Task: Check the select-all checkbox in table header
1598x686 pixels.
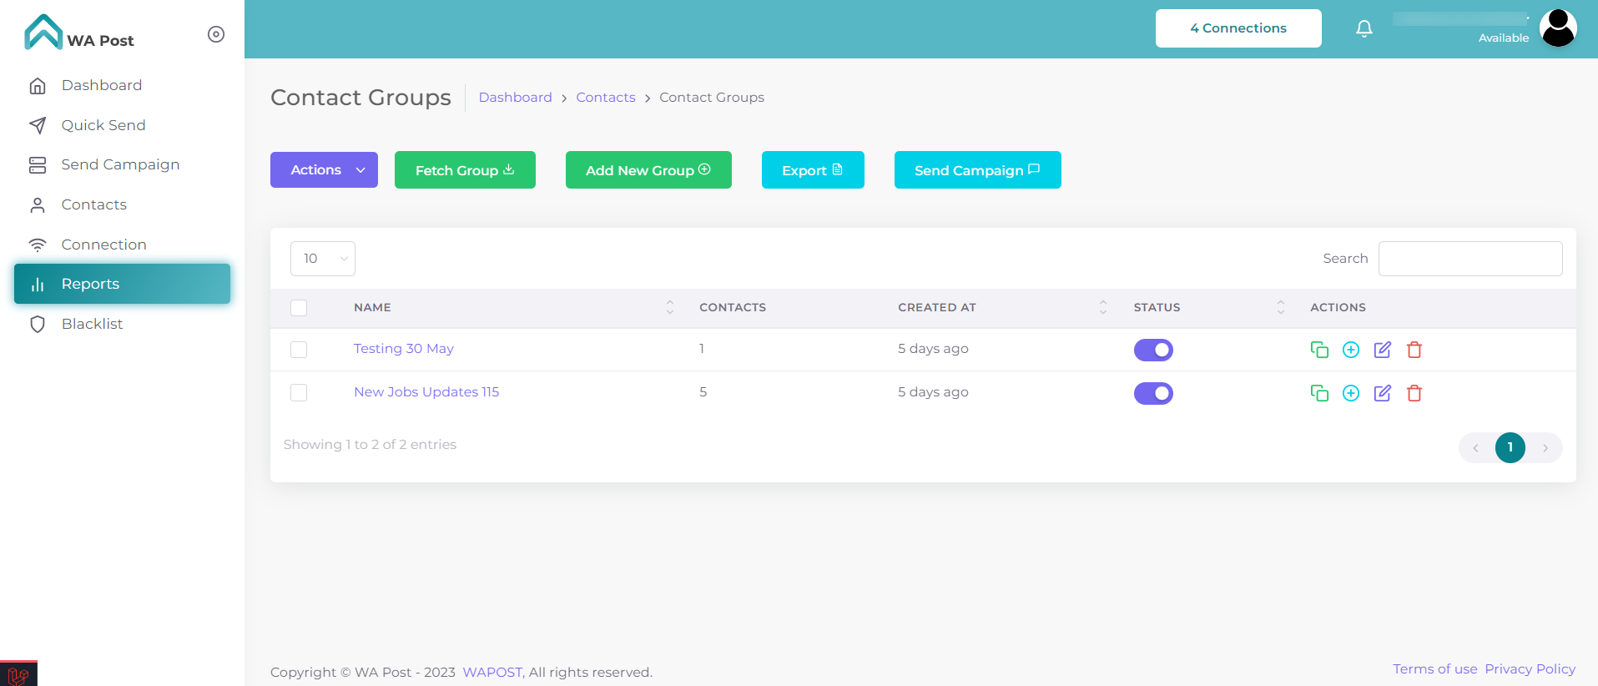Action: (299, 308)
